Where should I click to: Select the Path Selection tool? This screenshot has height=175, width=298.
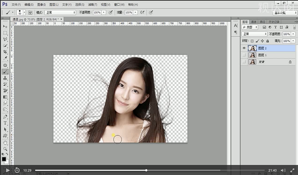point(5,130)
